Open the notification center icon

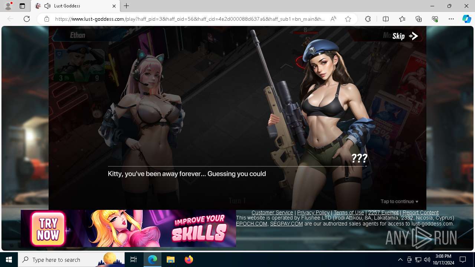click(463, 260)
